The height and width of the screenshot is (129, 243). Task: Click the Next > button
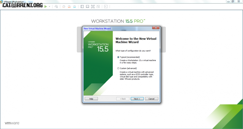point(137,99)
